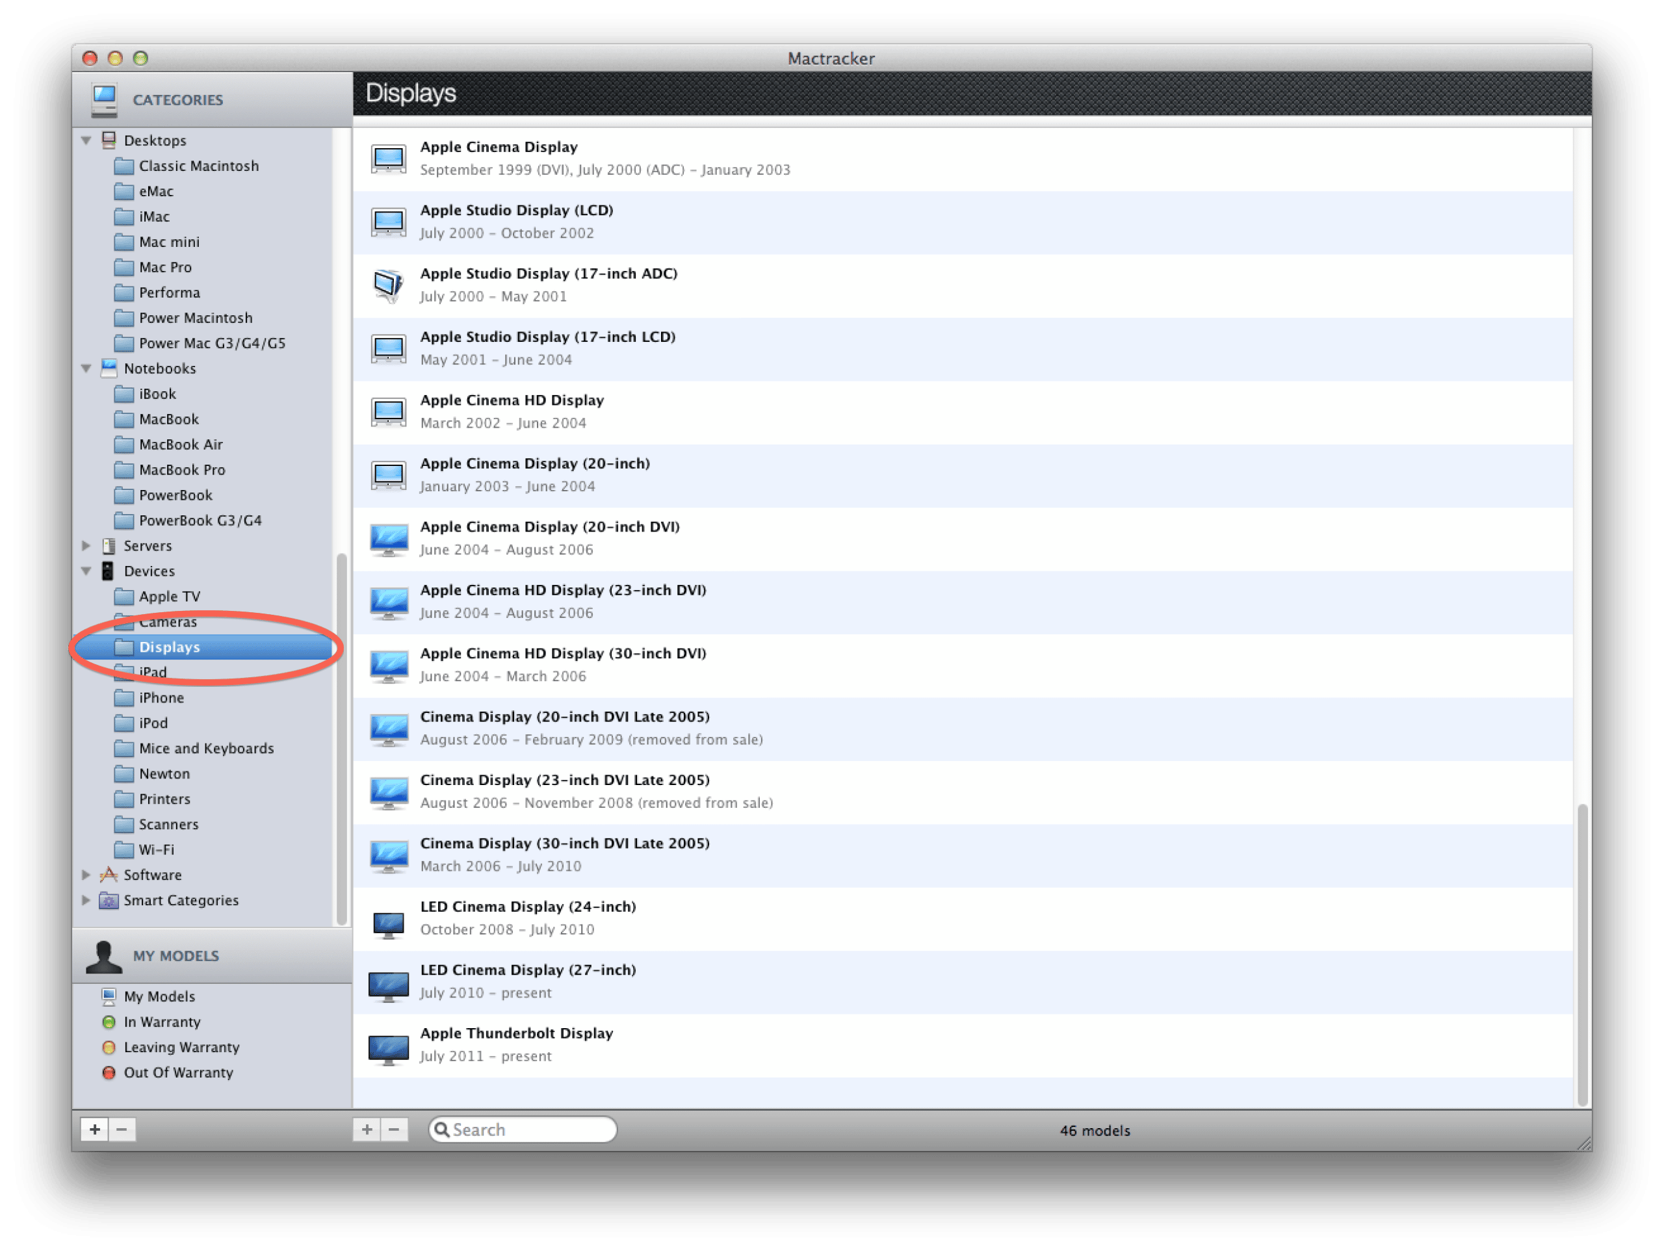Collapse the Desktops category
Screen dimensions: 1664x1251
[86, 140]
